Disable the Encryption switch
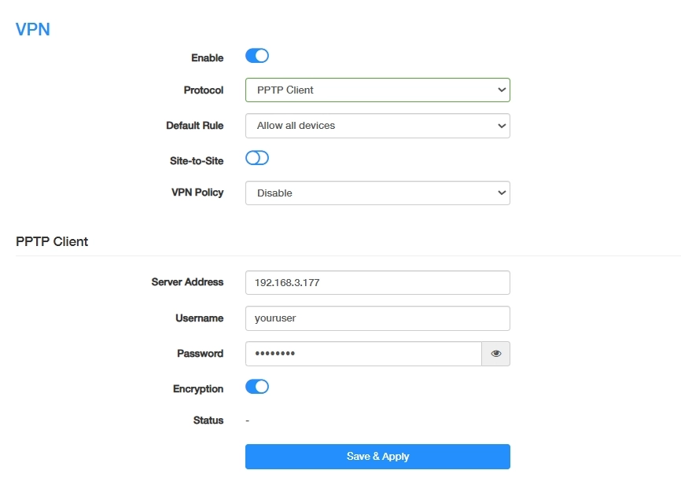The width and height of the screenshot is (681, 496). pyautogui.click(x=257, y=387)
